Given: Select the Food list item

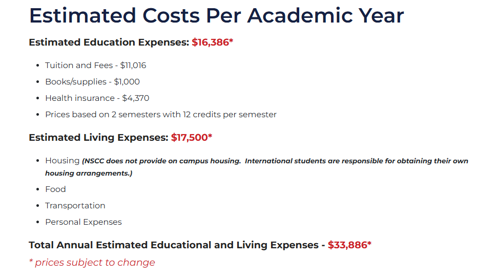Looking at the screenshot, I should pos(55,189).
